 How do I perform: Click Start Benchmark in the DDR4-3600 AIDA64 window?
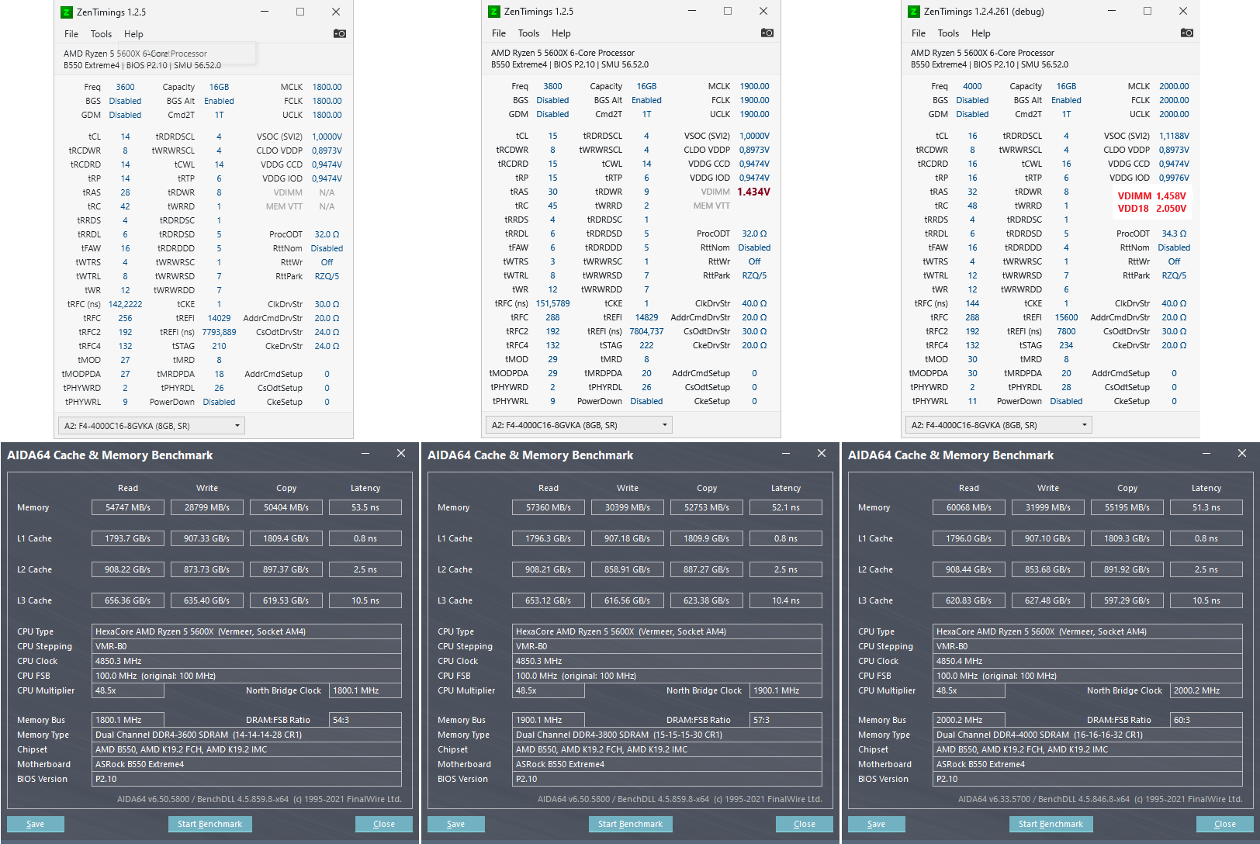[x=210, y=824]
